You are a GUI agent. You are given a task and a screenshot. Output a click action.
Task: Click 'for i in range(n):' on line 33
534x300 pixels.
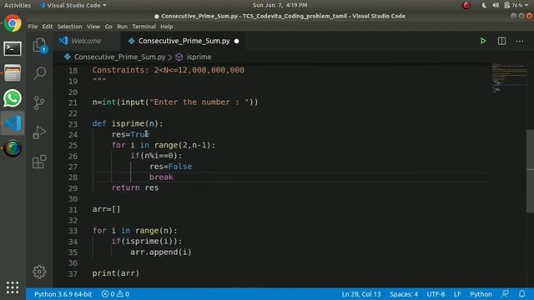pyautogui.click(x=135, y=231)
